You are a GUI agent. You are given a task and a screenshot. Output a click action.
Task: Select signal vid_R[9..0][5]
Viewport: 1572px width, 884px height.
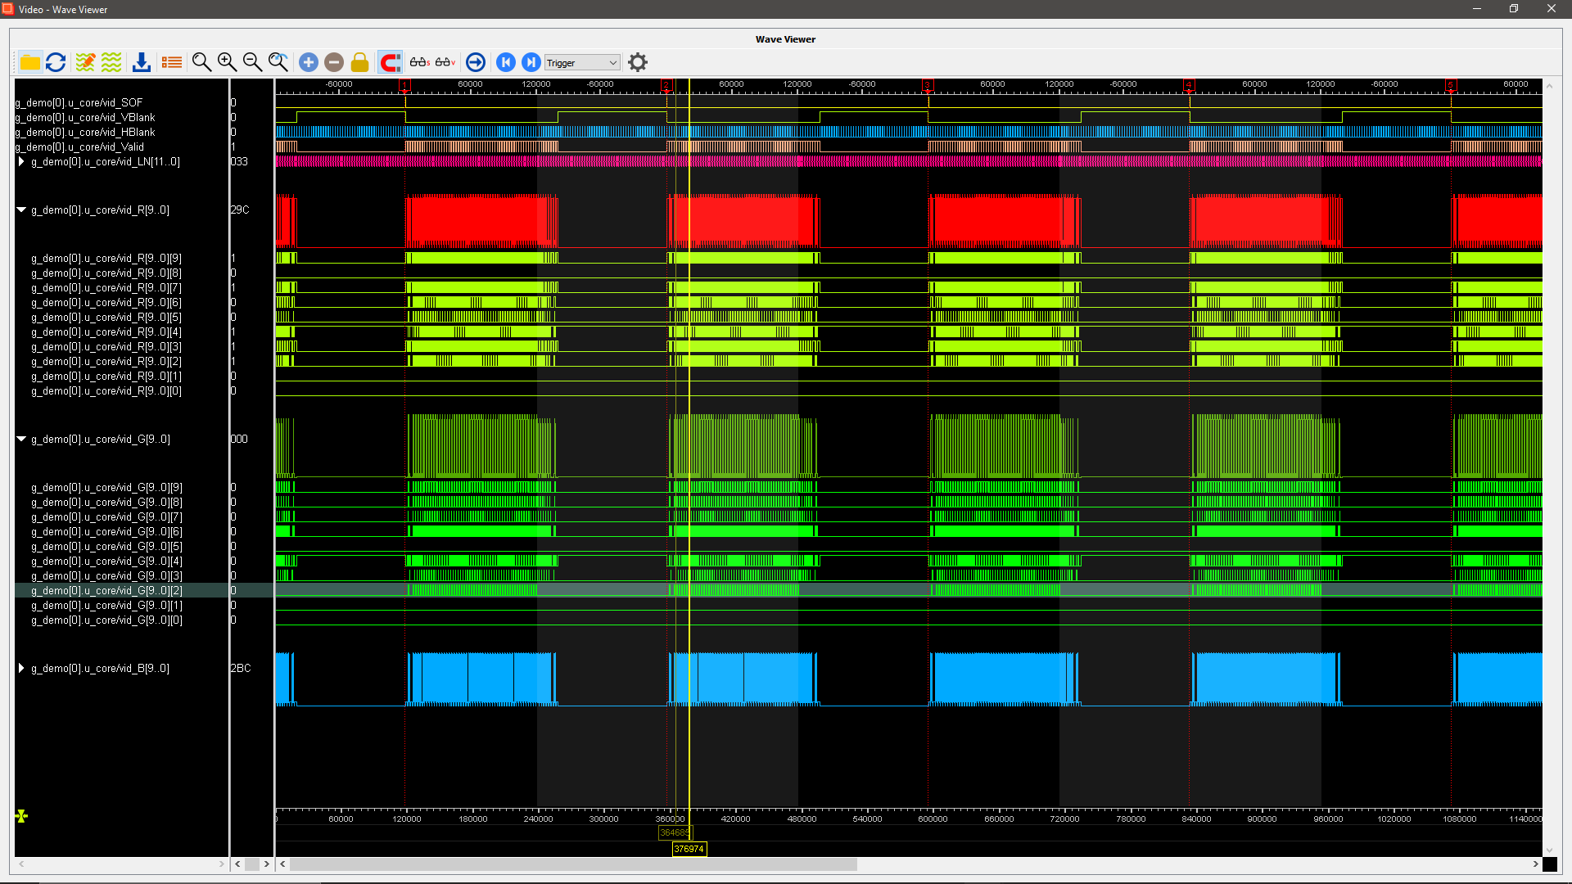point(106,318)
